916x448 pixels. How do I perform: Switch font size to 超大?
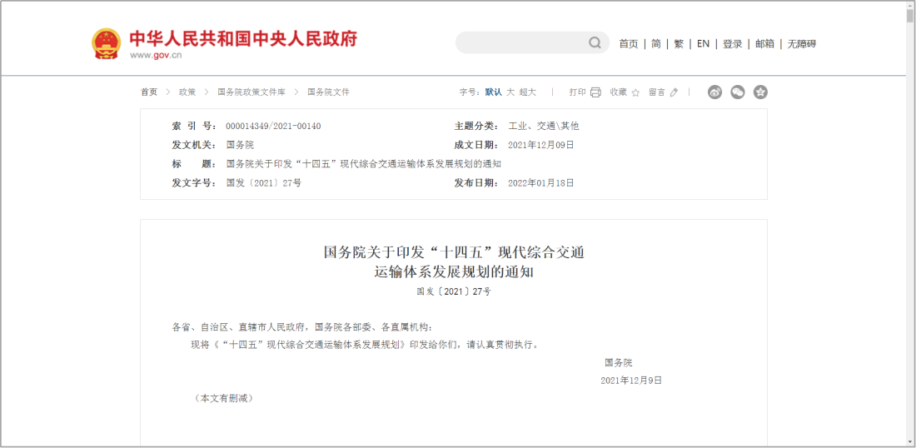(528, 92)
